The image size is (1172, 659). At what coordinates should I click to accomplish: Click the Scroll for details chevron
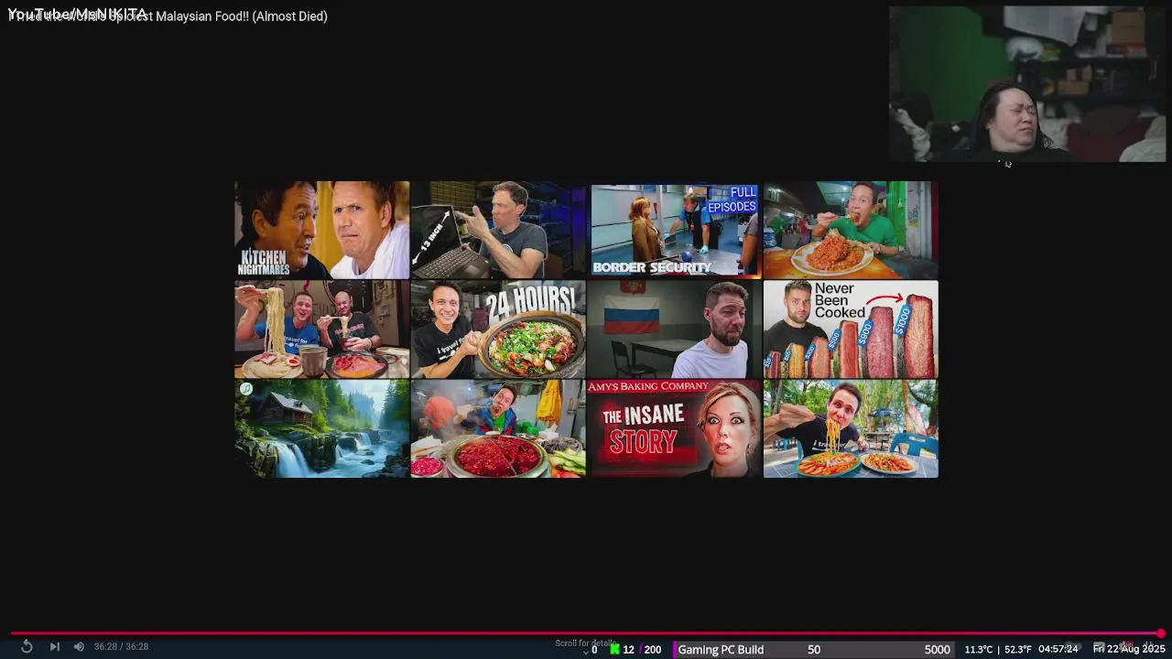(x=586, y=652)
